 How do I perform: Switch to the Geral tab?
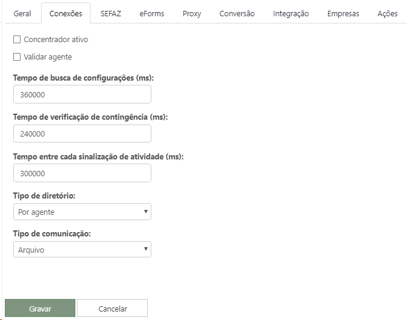[22, 13]
